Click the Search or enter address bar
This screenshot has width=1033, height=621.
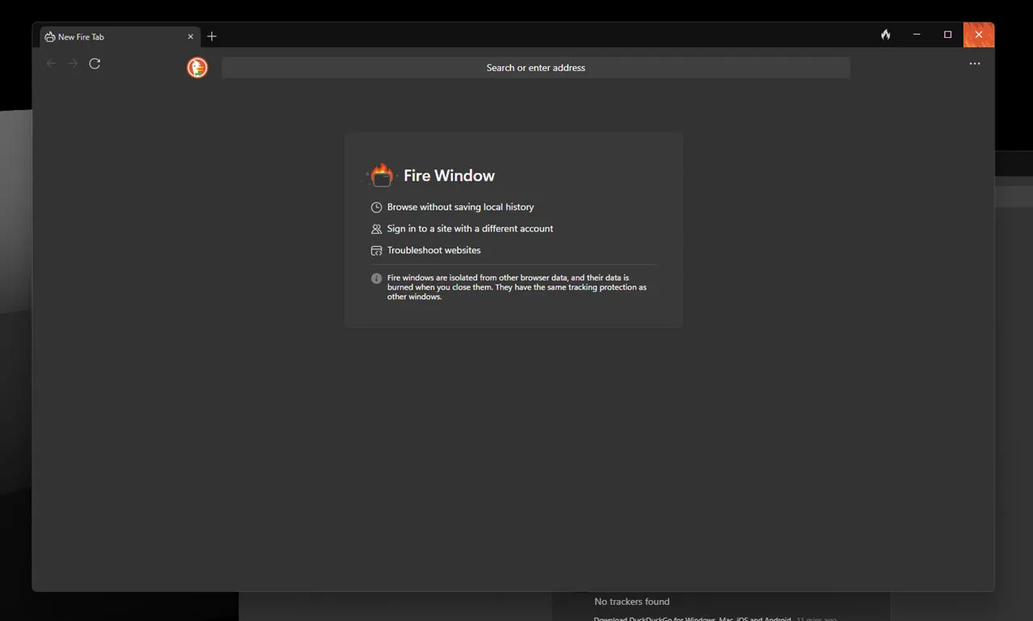[x=535, y=68]
